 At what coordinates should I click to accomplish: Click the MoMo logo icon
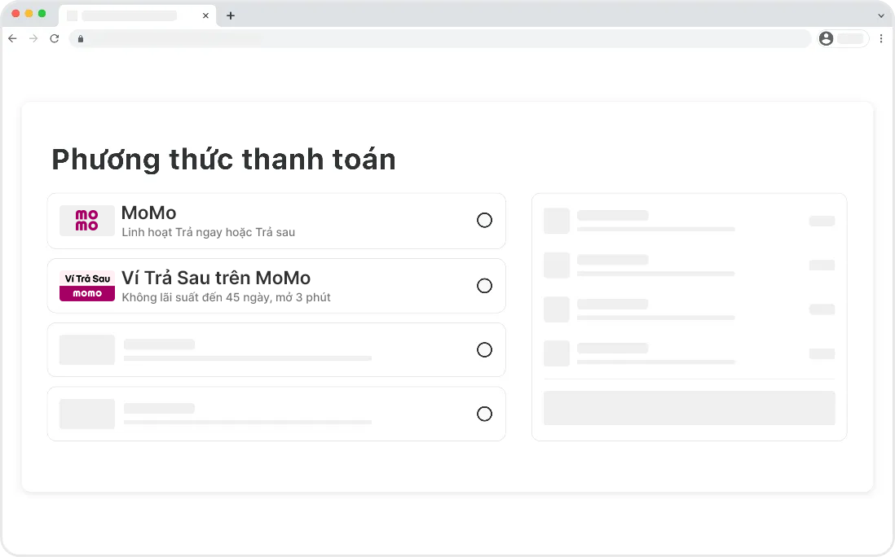pos(86,221)
